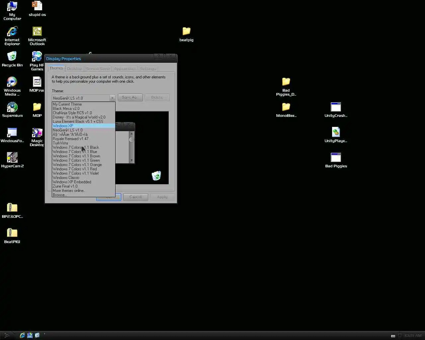Launch the Magic Desktop shortcut
Viewport: 425px width, 340px height.
click(37, 137)
